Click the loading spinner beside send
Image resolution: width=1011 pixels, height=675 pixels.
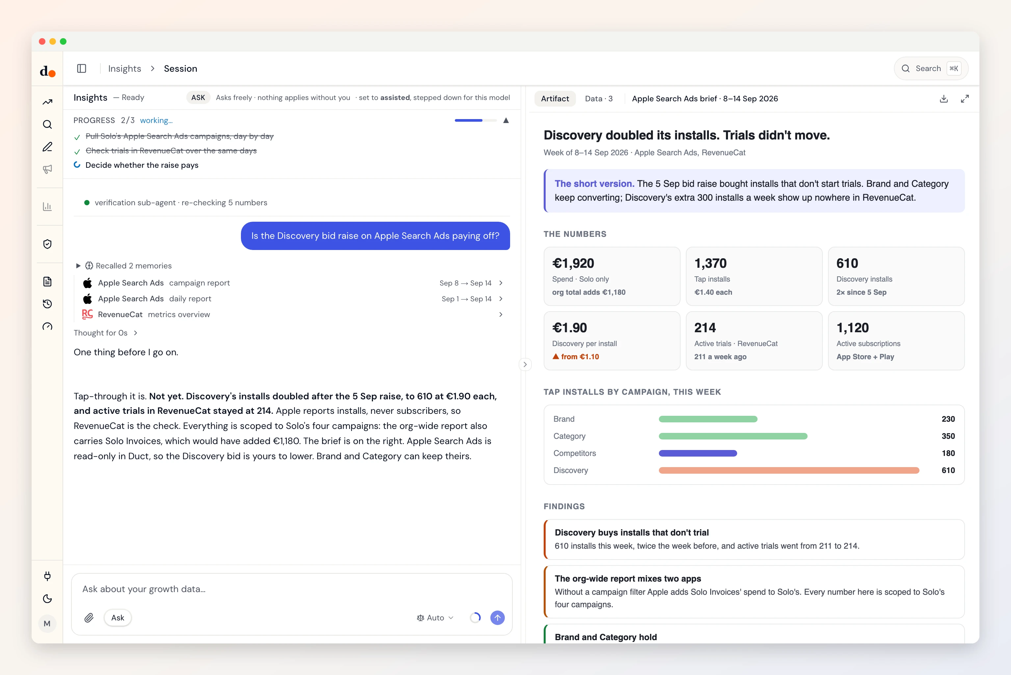pos(475,618)
